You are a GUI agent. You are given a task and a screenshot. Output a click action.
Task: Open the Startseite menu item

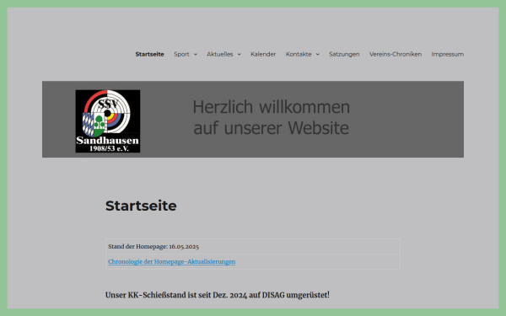150,54
